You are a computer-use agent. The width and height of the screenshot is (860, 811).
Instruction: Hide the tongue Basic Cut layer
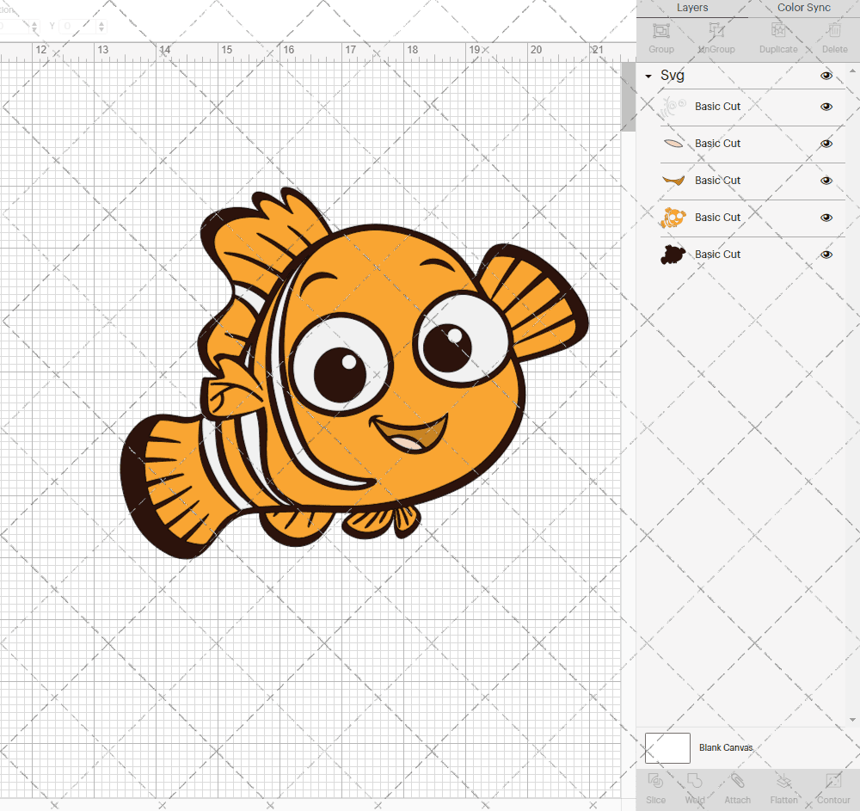826,144
